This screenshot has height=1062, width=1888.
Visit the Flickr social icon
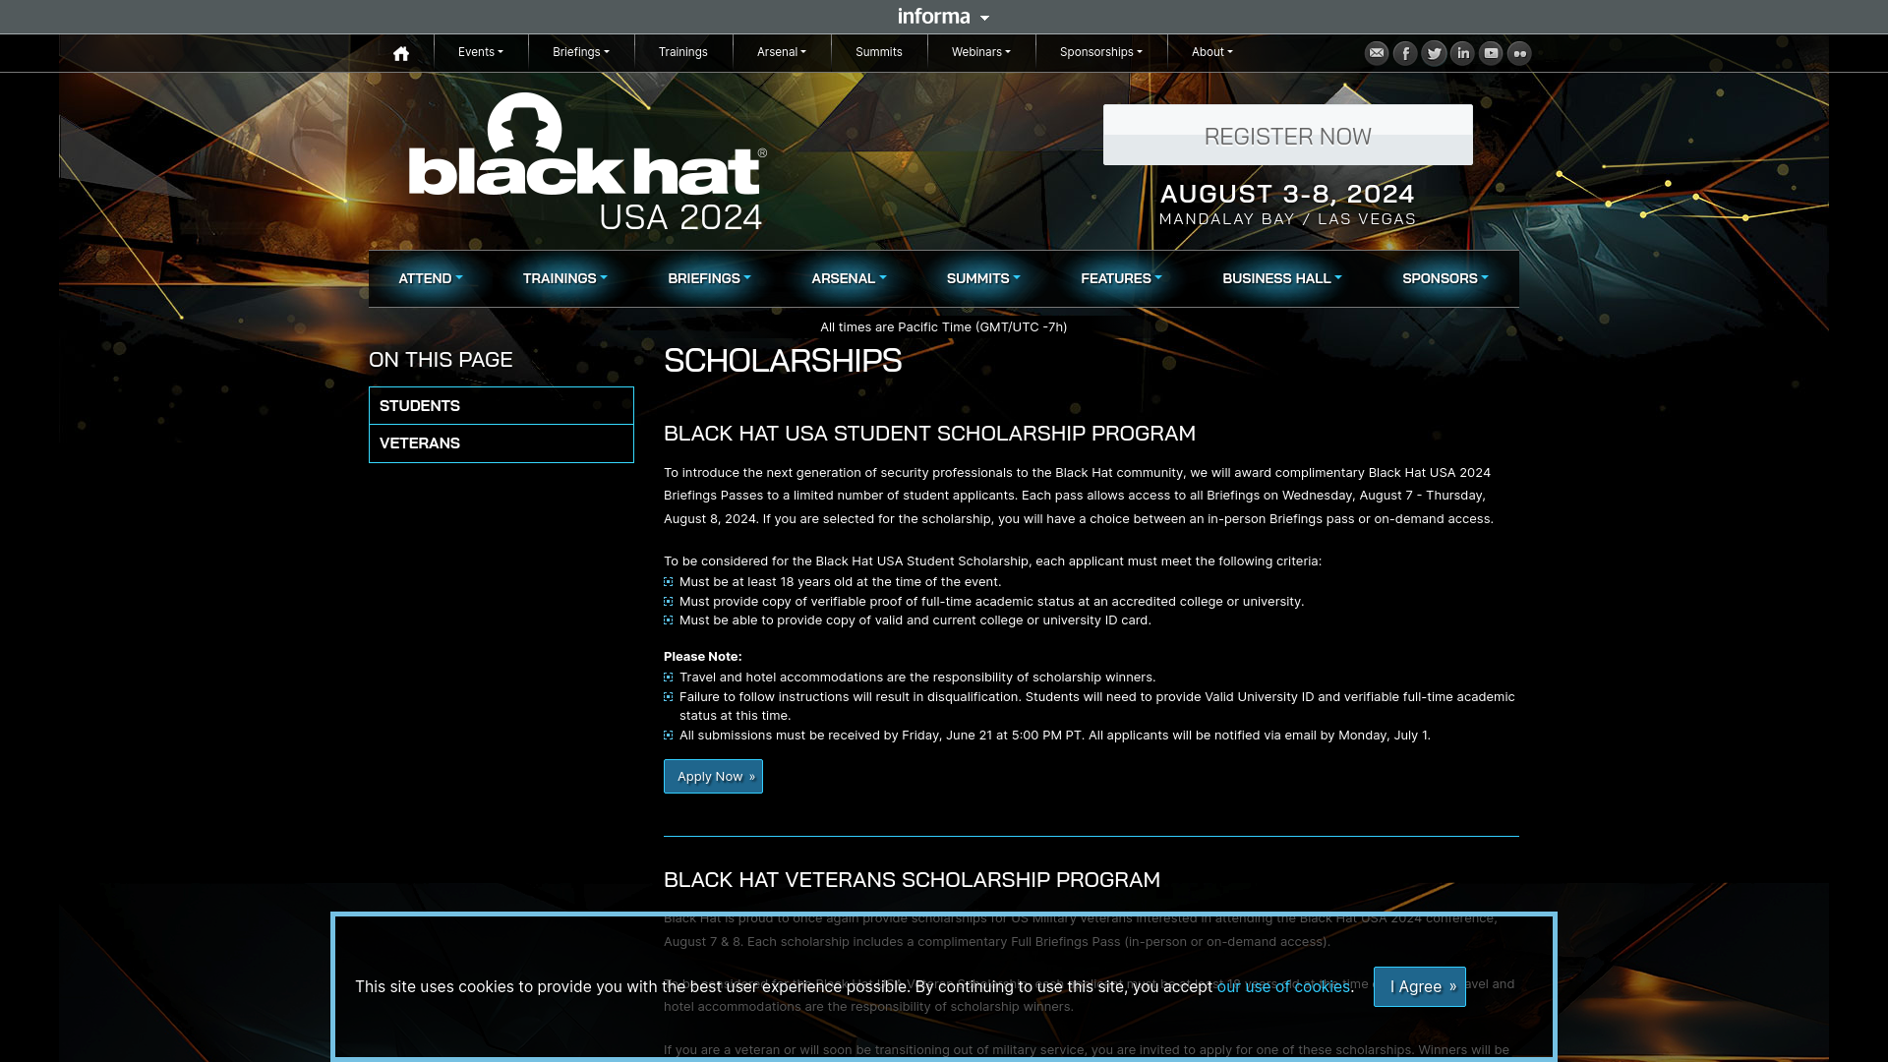(x=1519, y=53)
